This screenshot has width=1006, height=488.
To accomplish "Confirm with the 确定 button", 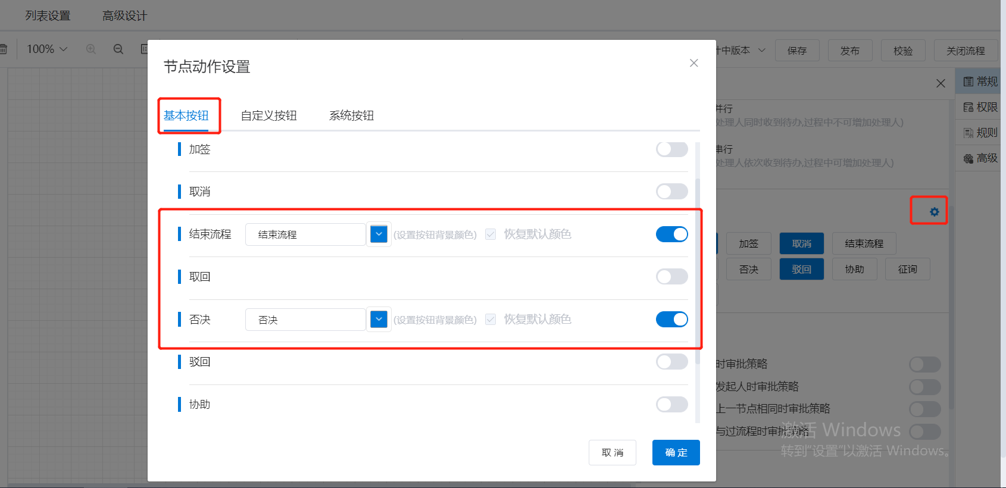I will click(x=676, y=453).
